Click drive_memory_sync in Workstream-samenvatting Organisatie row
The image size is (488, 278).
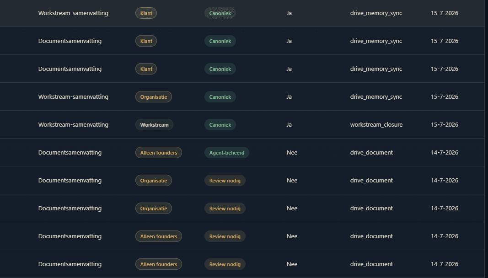pyautogui.click(x=376, y=97)
